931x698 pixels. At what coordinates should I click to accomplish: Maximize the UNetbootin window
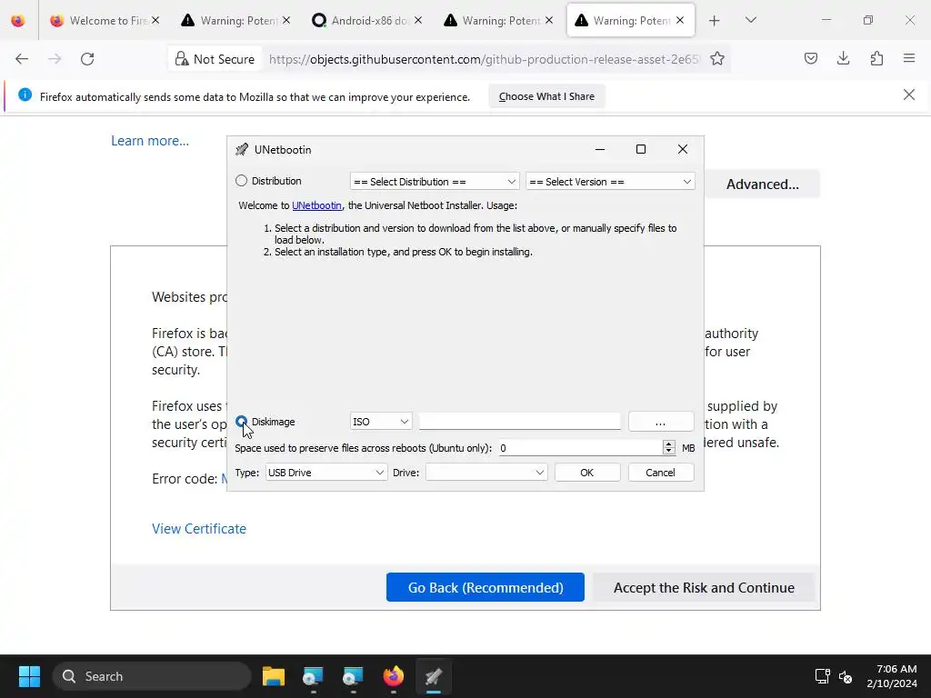click(x=641, y=150)
